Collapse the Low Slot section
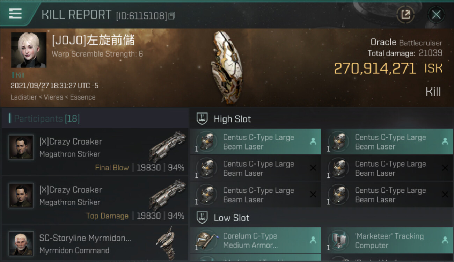Image resolution: width=454 pixels, height=262 pixels. point(321,218)
